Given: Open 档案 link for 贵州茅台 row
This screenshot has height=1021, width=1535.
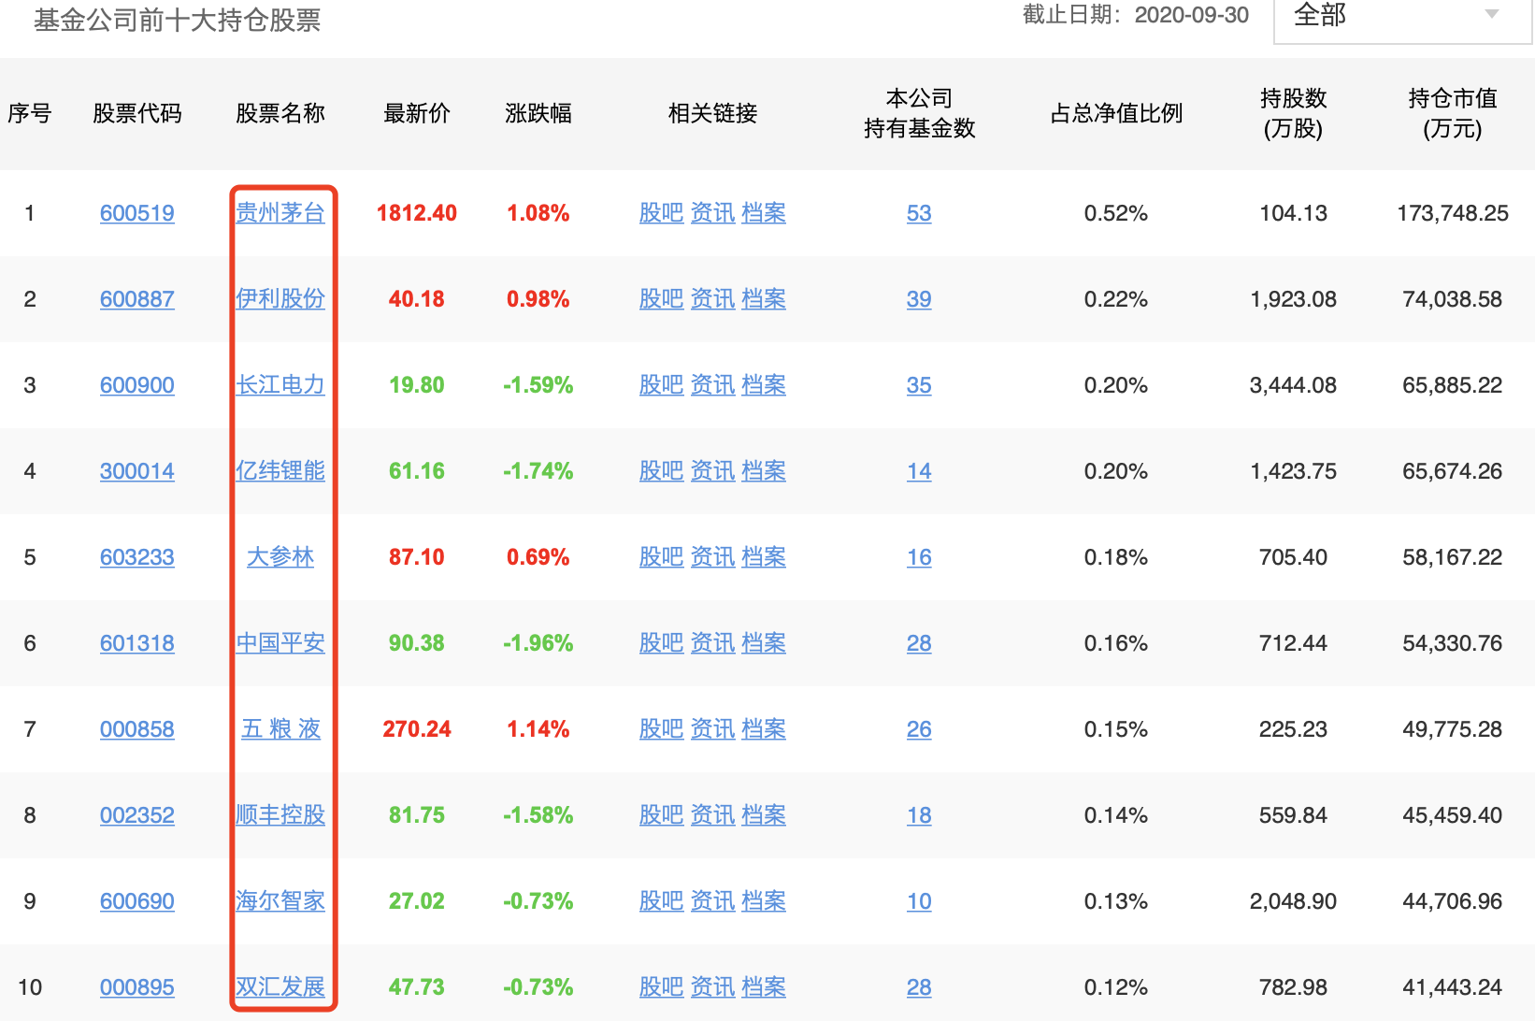Looking at the screenshot, I should pyautogui.click(x=764, y=213).
